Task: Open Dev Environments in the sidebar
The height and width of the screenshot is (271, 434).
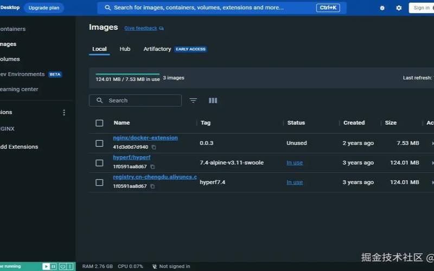Action: click(x=22, y=74)
